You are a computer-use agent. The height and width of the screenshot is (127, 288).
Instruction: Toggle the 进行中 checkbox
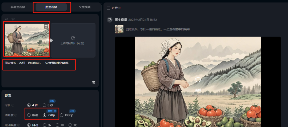[x=109, y=8]
